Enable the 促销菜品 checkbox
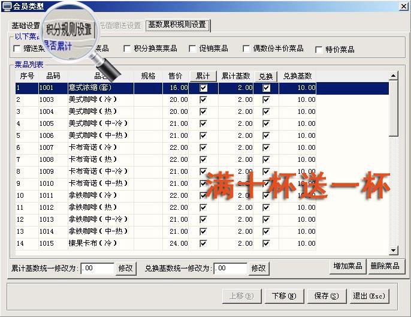The image size is (411, 317). pyautogui.click(x=192, y=49)
